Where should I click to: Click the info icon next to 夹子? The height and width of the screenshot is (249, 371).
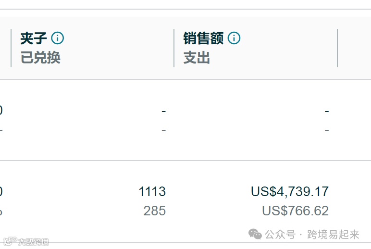(x=58, y=38)
